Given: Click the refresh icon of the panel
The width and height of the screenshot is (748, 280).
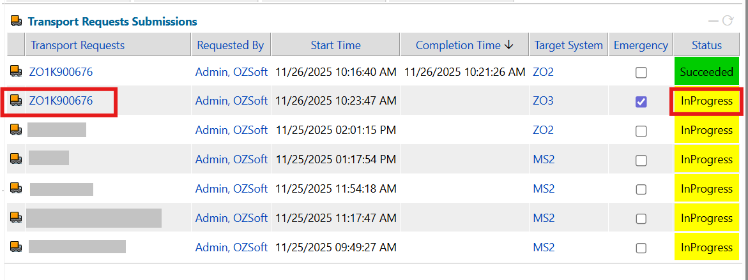Looking at the screenshot, I should [728, 21].
